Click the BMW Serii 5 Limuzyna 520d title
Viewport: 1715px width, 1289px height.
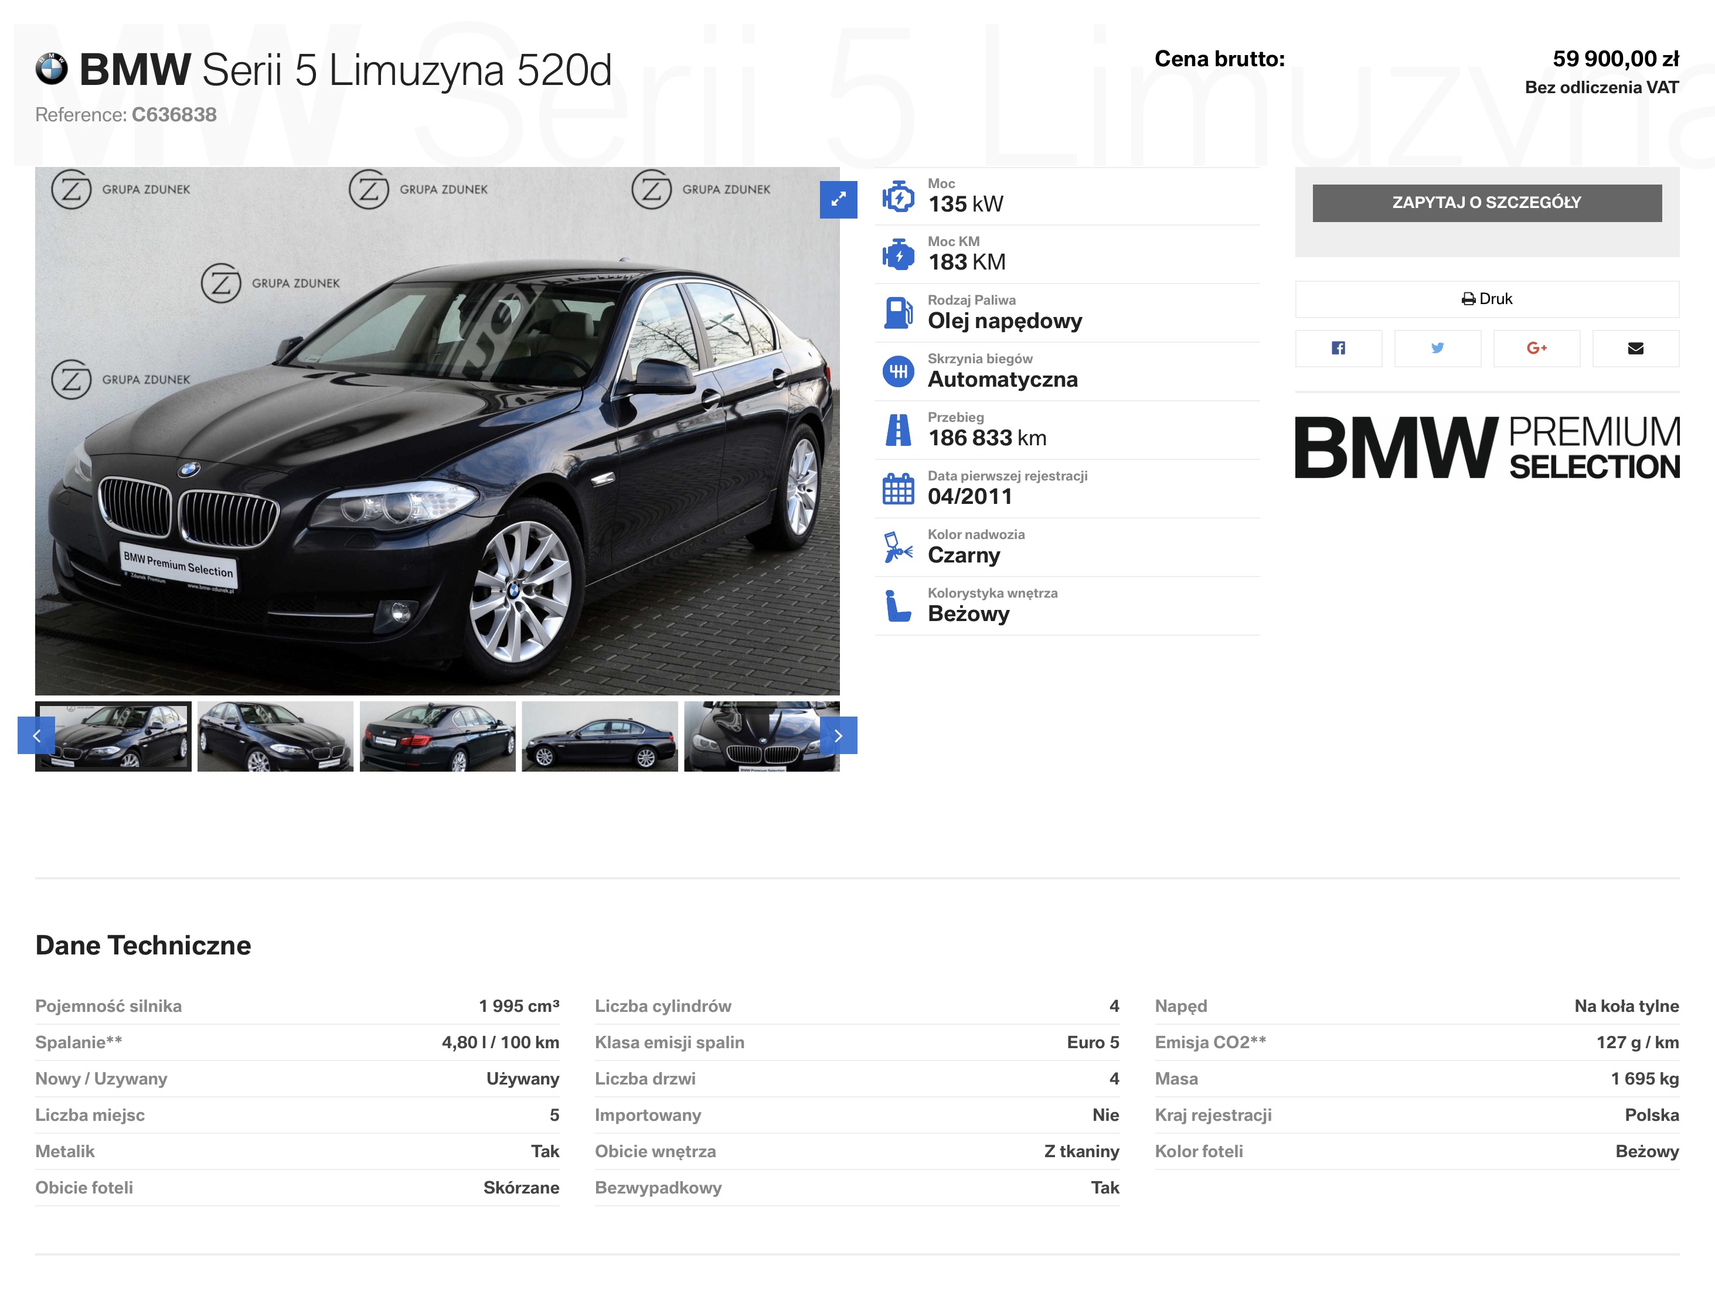click(x=346, y=70)
